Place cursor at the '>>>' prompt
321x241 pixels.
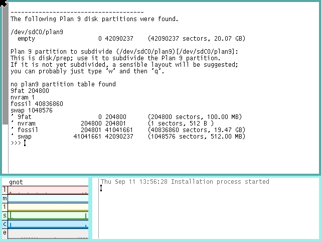[25, 143]
